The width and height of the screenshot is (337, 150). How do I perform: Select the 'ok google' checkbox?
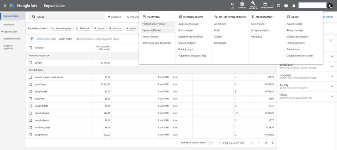[x=30, y=99]
